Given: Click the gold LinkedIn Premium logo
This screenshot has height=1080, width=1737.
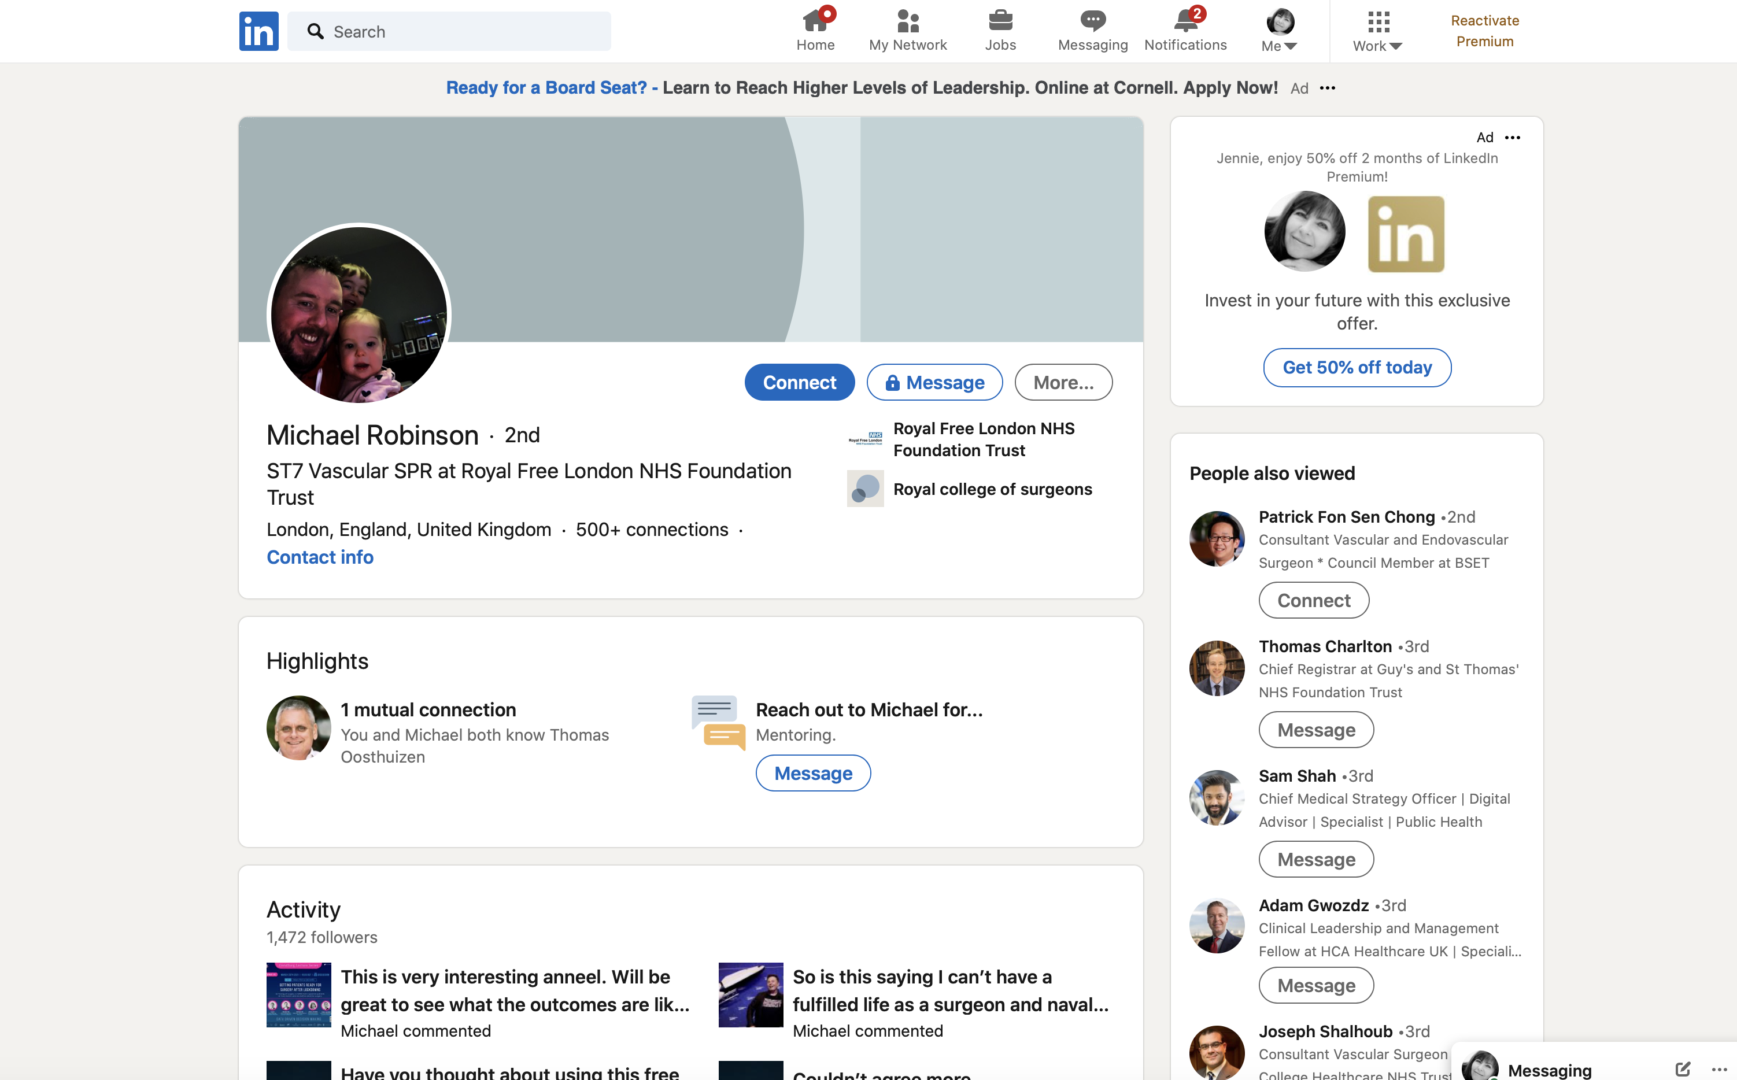Looking at the screenshot, I should pos(1406,234).
